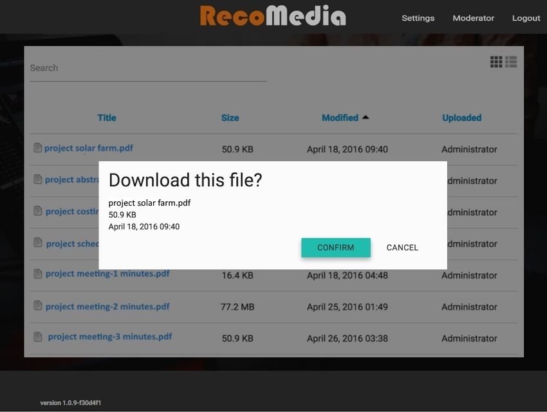Select the 16.4 KB size cell
The width and height of the screenshot is (547, 412).
pos(237,275)
